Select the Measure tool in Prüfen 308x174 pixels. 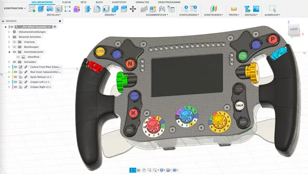click(234, 9)
